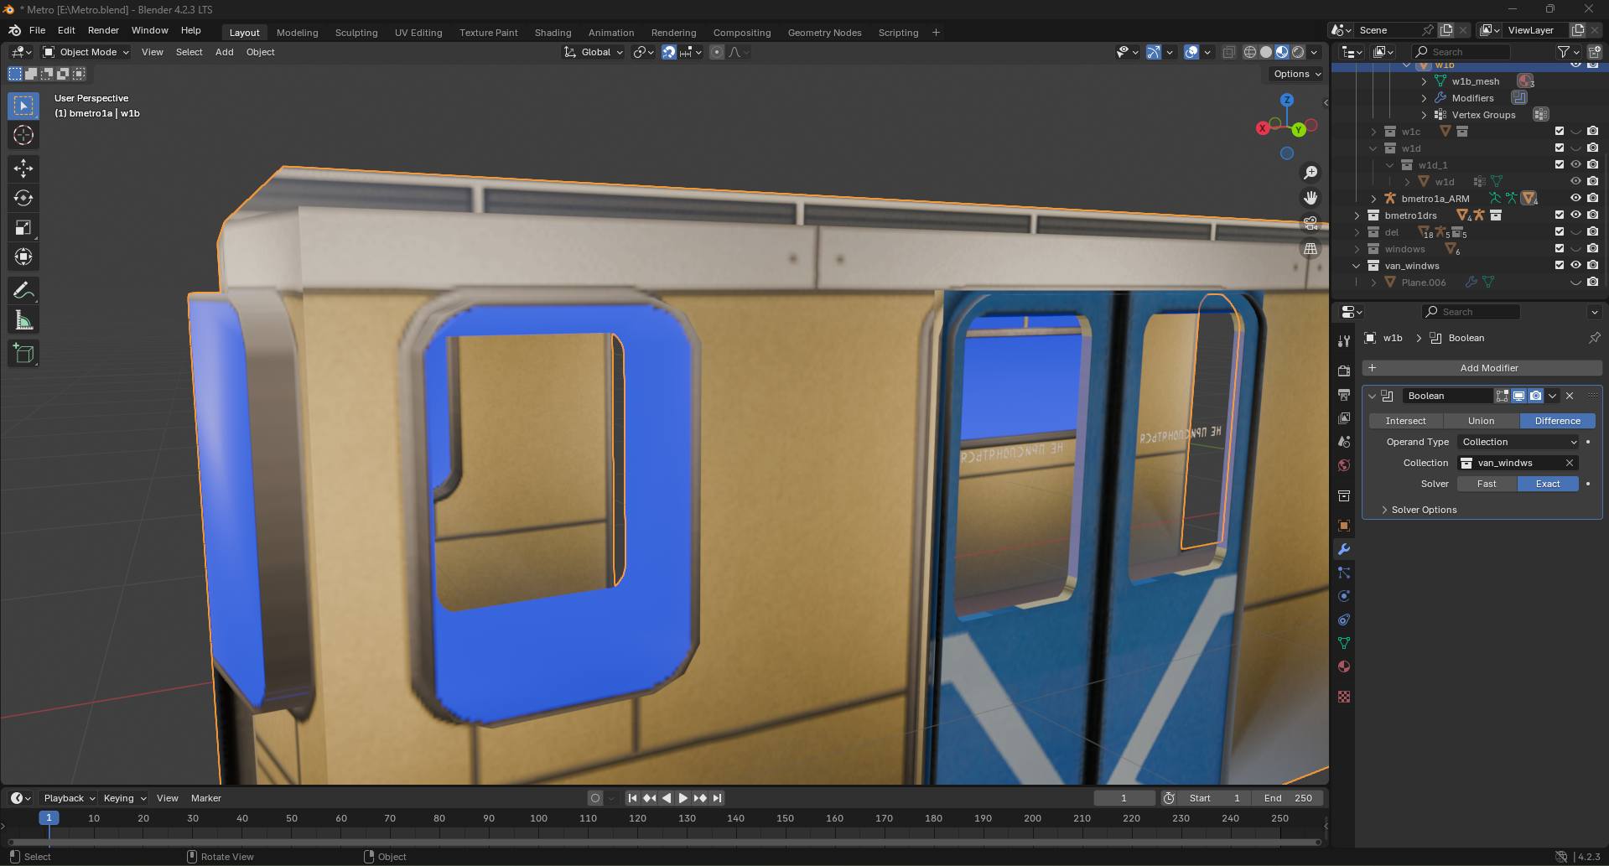The height and width of the screenshot is (866, 1609).
Task: Exclude the windows collection from view layer
Action: tap(1560, 249)
